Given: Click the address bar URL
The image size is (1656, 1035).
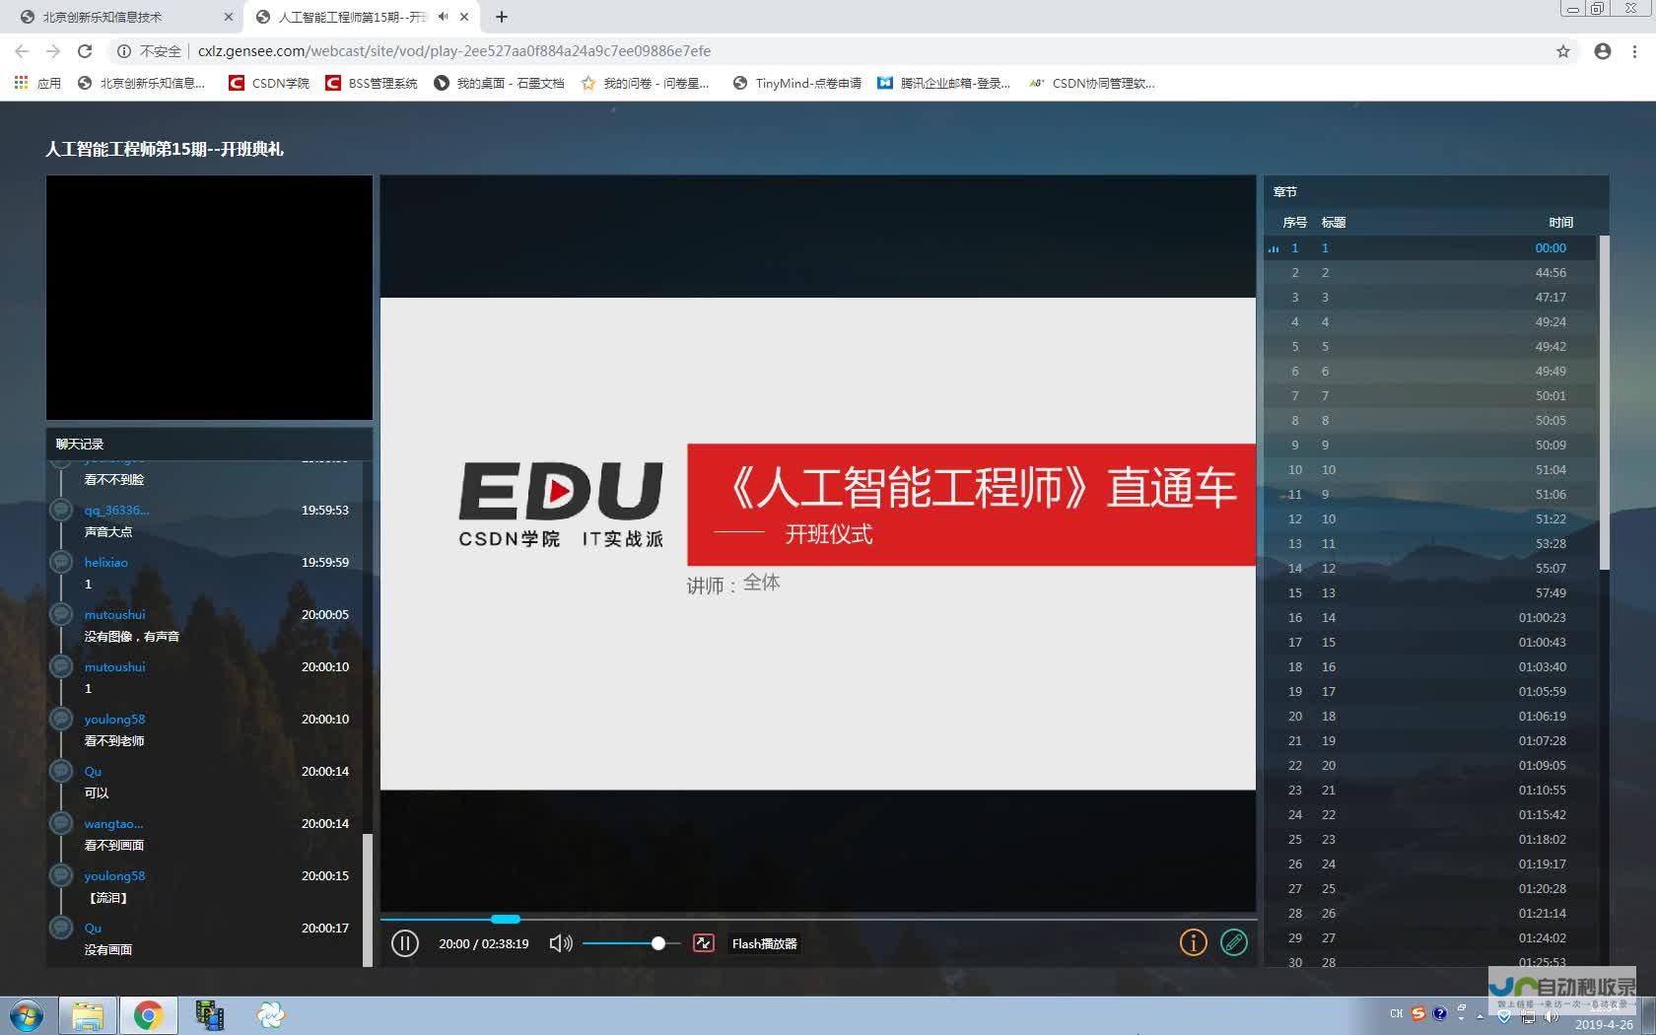Looking at the screenshot, I should [x=453, y=51].
